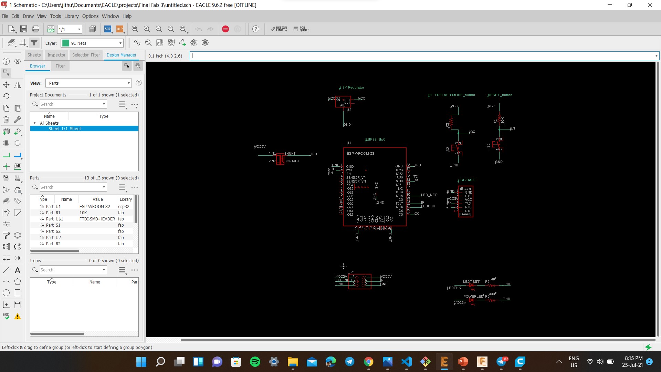661x372 pixels.
Task: Open the help question mark toolbar icon
Action: click(256, 29)
